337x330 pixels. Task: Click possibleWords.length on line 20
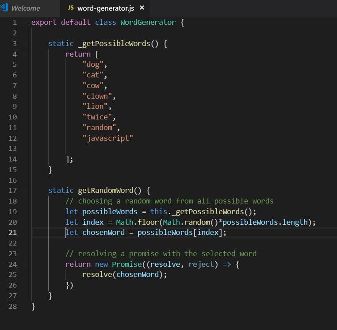(x=265, y=222)
